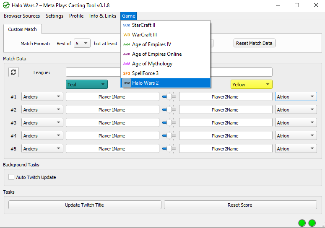Open map #1 Atriox leader dropdown

[296, 97]
